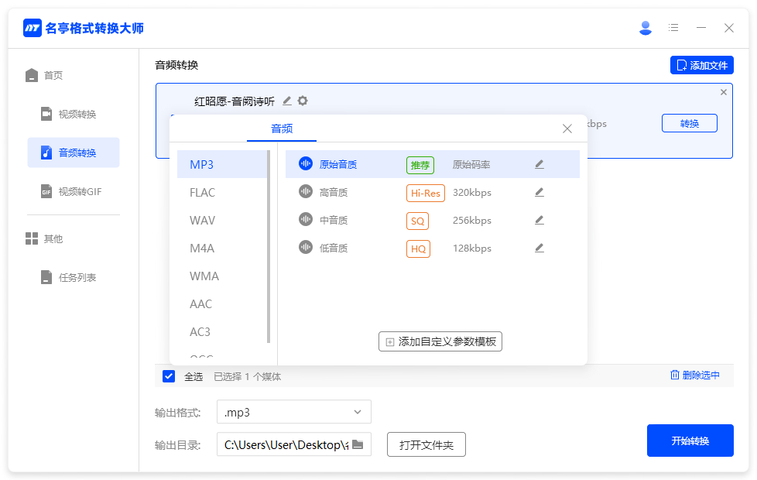Open 视频转换 in the sidebar
The image size is (757, 480).
coord(77,114)
